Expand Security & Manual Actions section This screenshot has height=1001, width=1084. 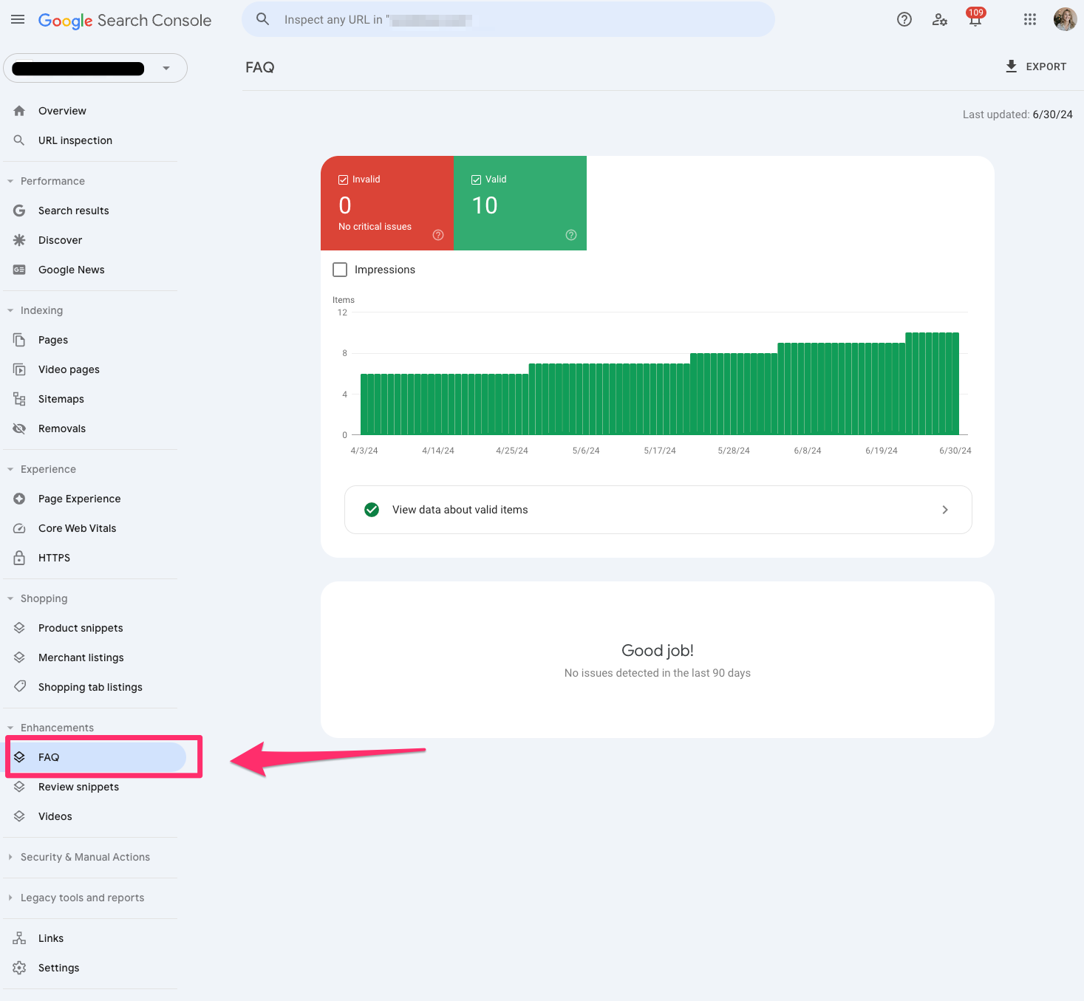10,857
